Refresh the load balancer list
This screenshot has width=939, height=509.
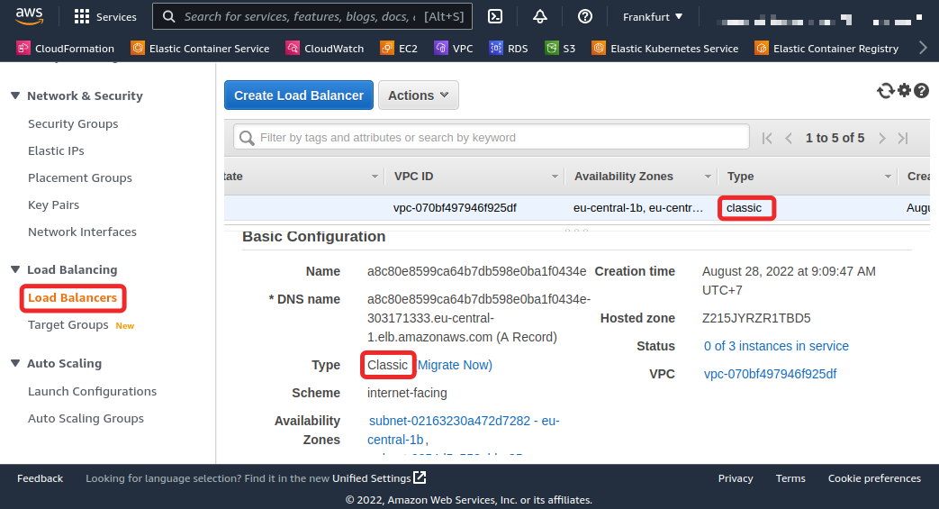886,90
